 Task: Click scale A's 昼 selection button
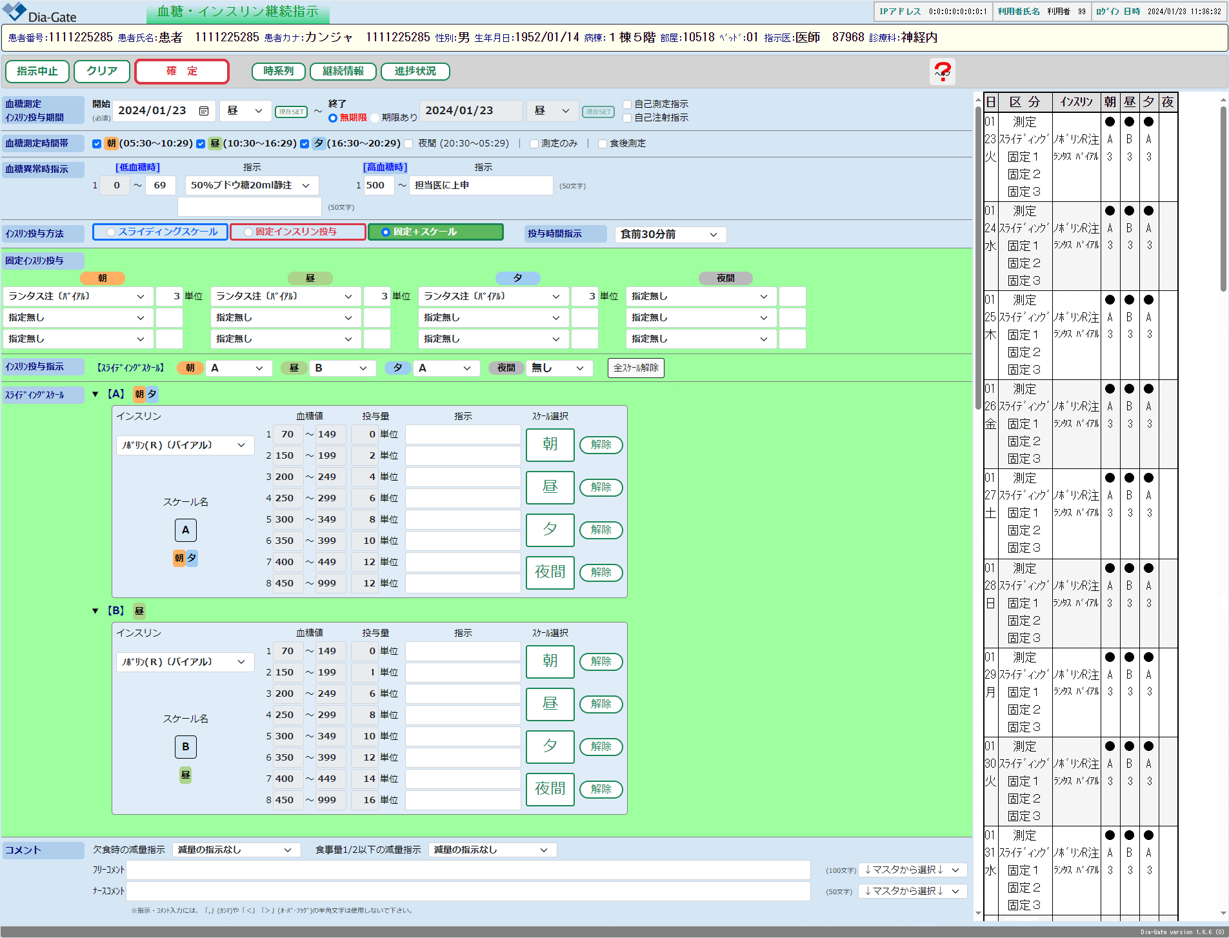550,487
